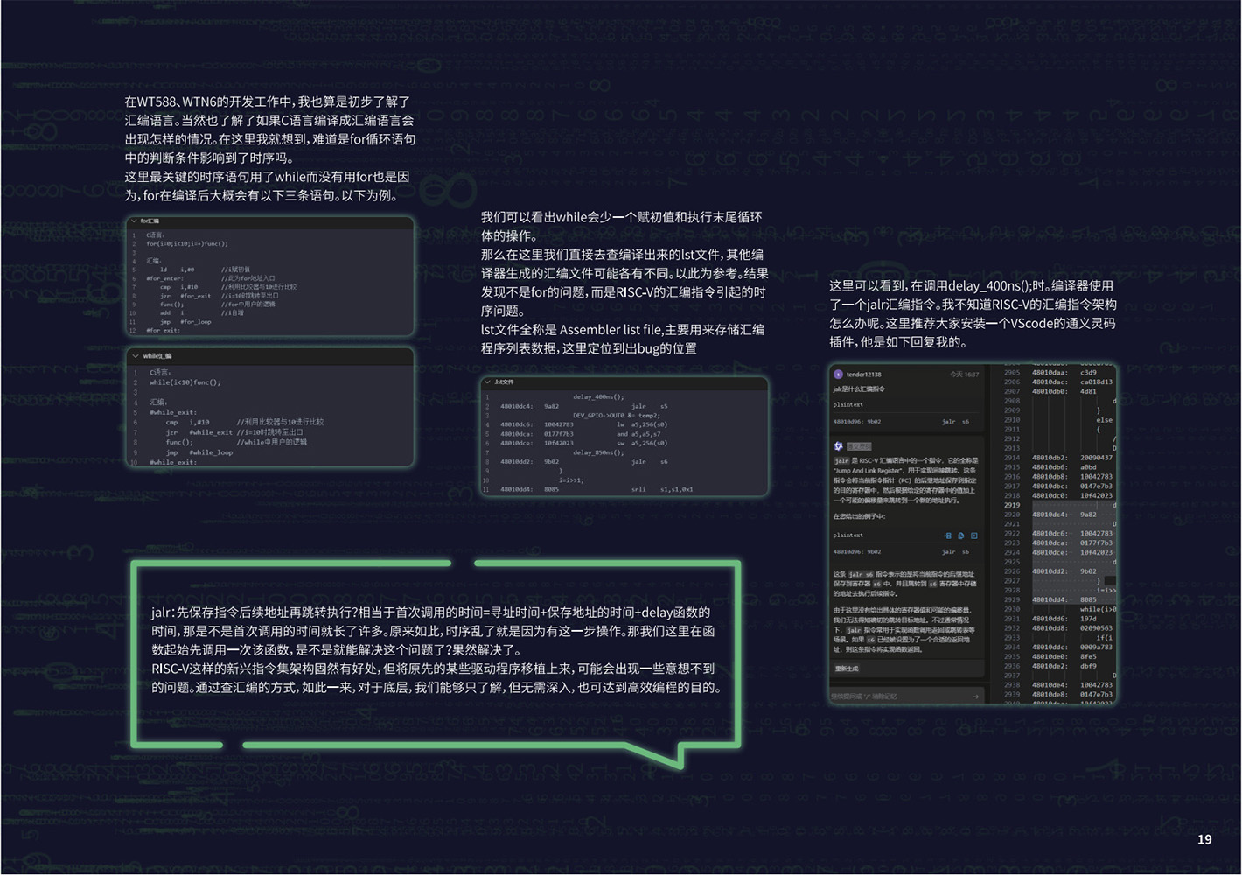Click the srli s1,s1,0x1 instruction
Viewport: 1242px width, 876px height.
point(662,489)
